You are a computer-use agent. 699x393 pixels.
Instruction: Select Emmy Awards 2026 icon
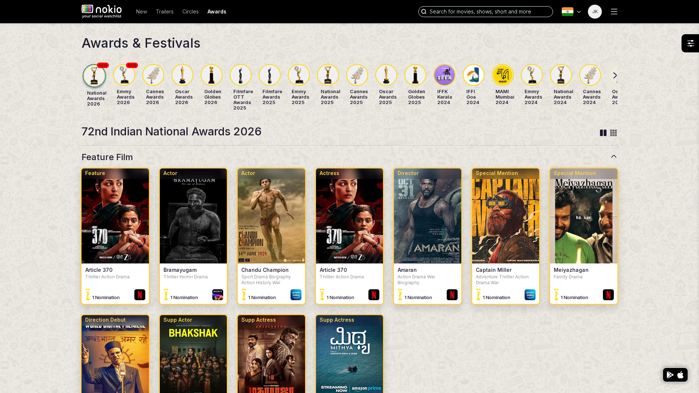[x=124, y=75]
